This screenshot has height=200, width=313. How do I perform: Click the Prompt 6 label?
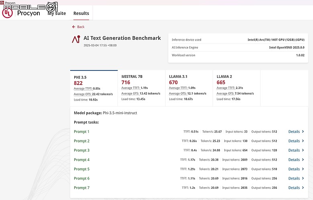(81, 178)
